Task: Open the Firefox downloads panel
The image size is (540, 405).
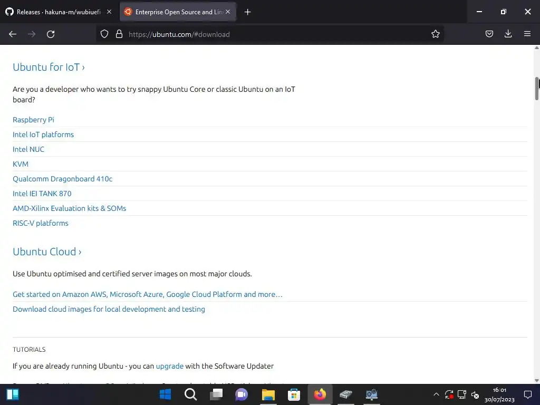Action: point(508,34)
